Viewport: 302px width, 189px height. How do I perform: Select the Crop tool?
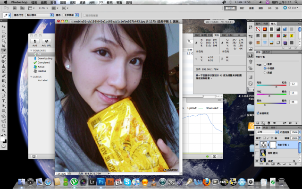4,46
